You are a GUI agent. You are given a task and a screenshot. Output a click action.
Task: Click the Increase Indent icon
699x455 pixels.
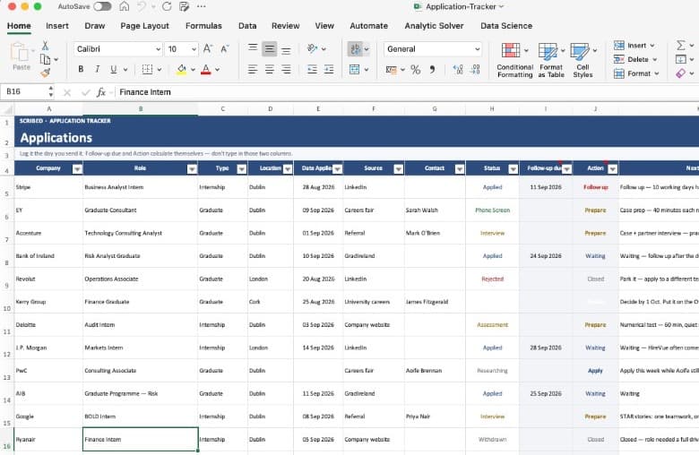click(329, 70)
